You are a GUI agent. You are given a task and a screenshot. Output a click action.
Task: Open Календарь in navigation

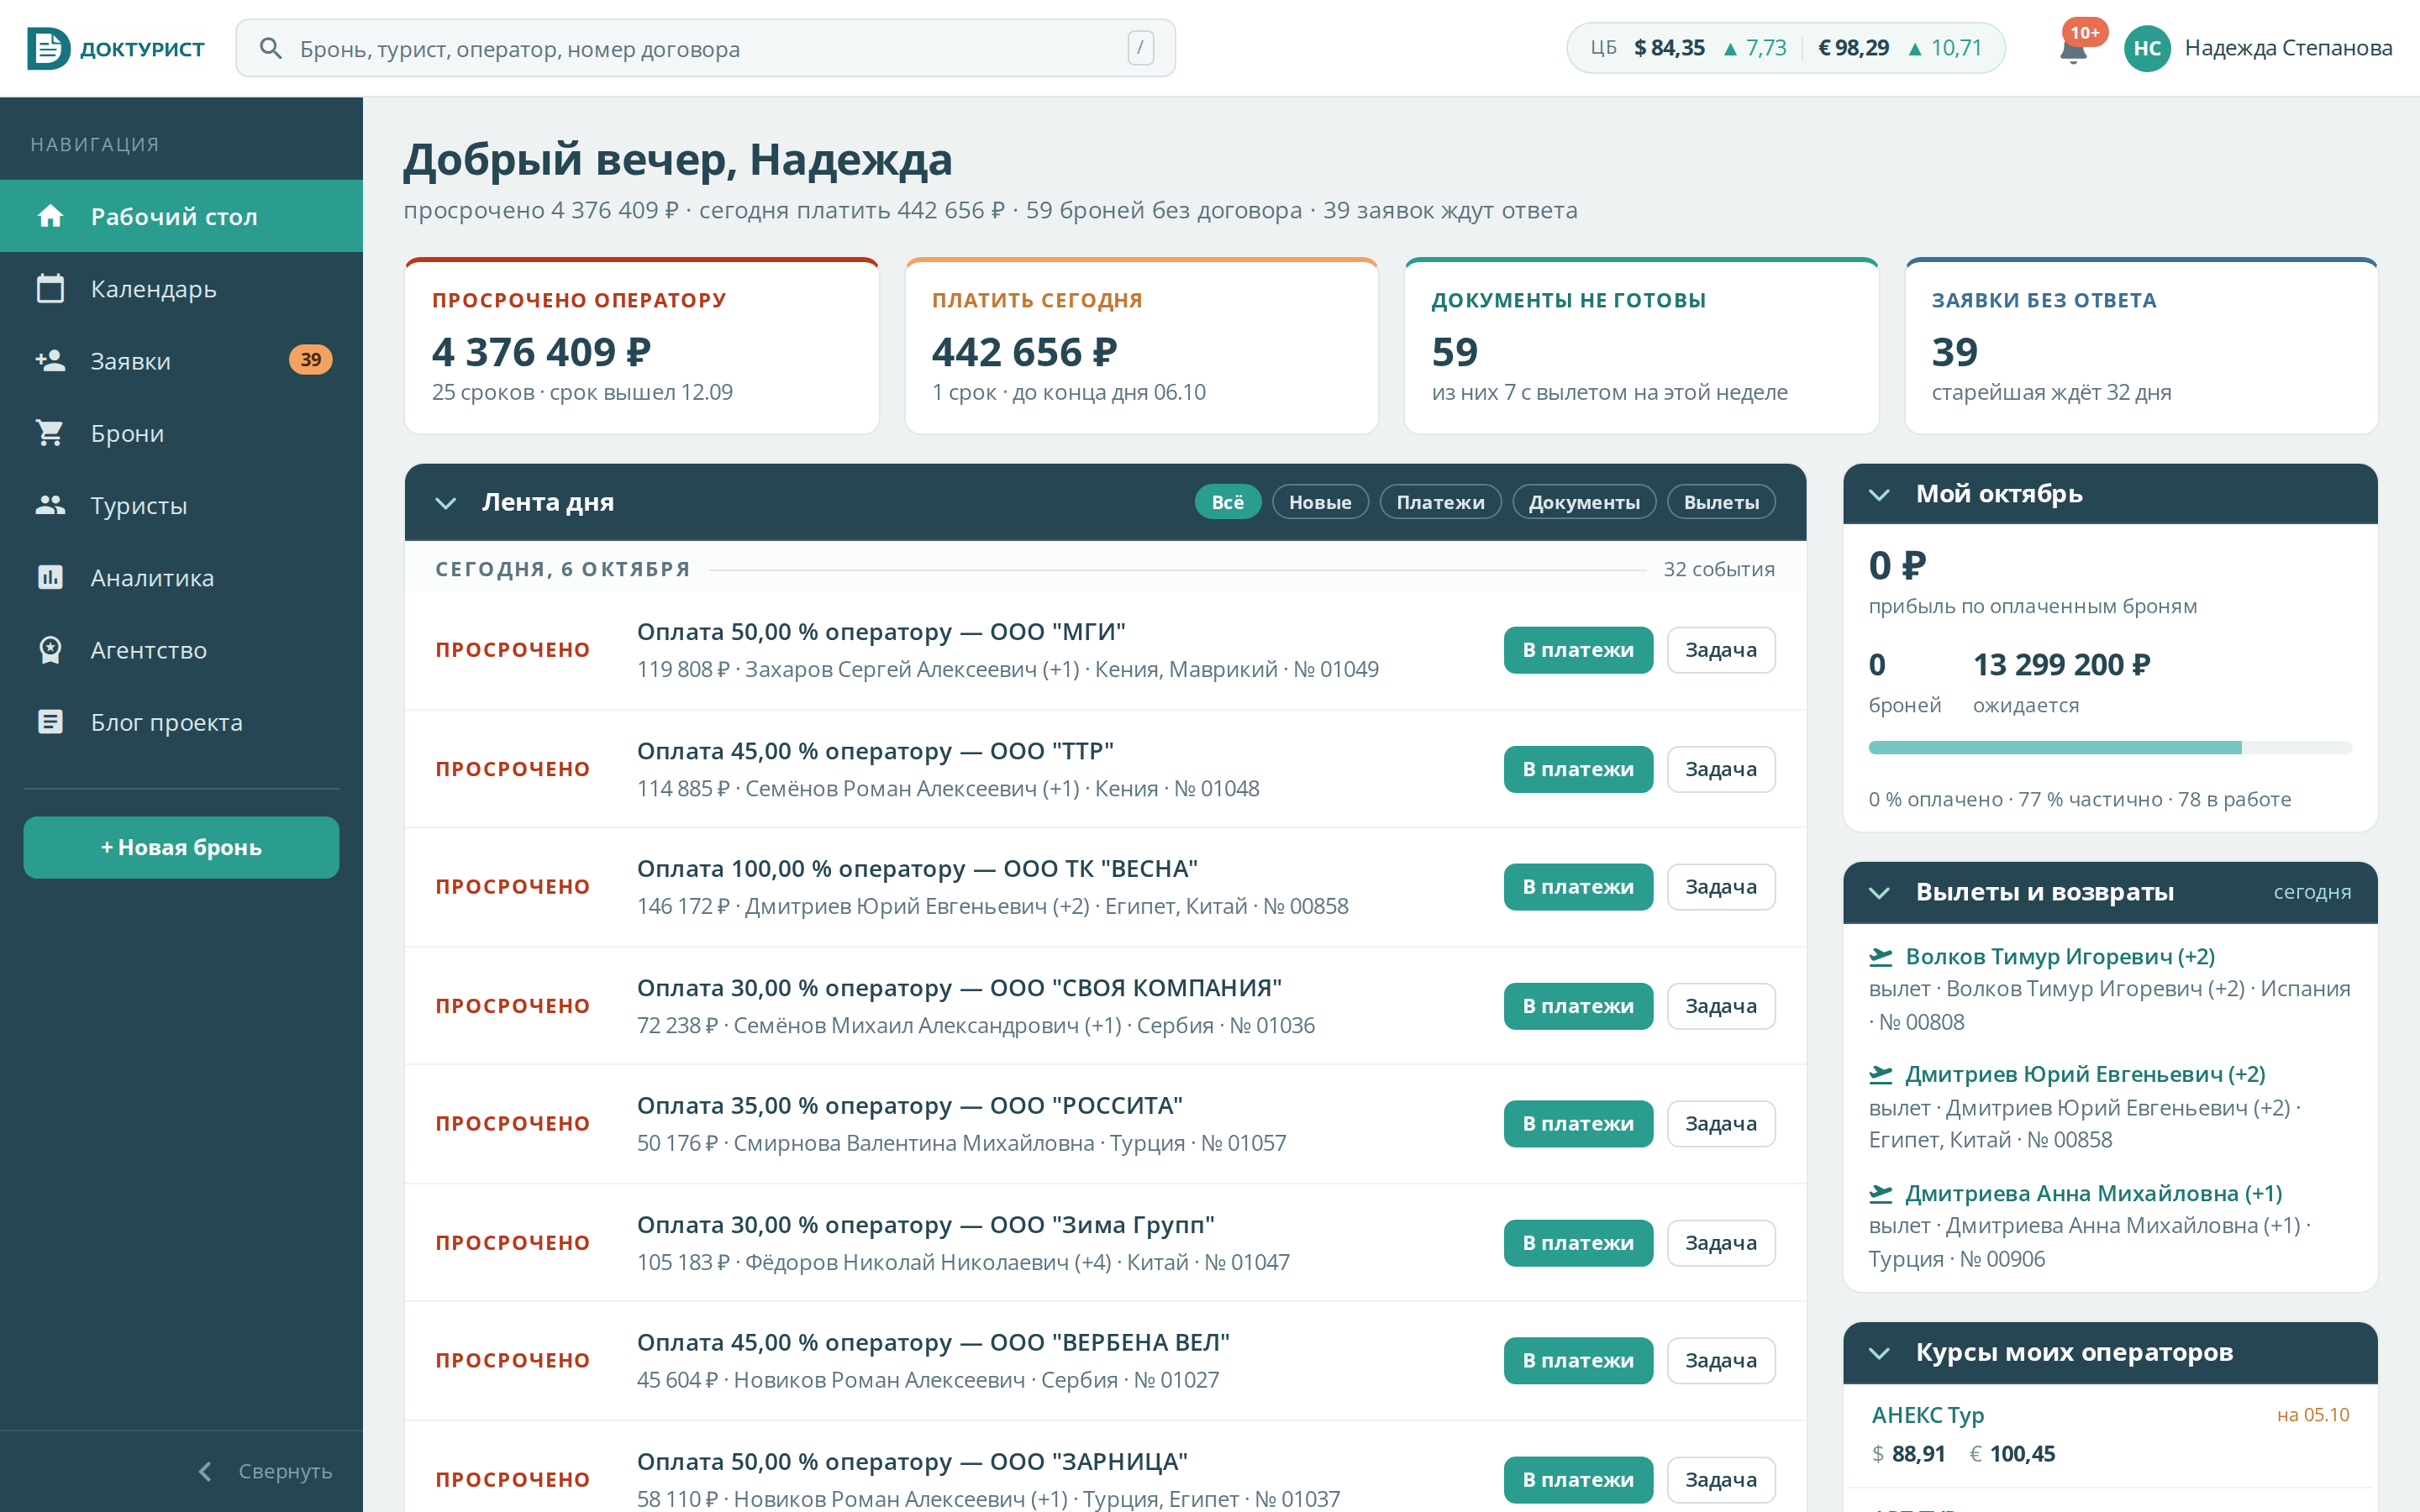(181, 288)
